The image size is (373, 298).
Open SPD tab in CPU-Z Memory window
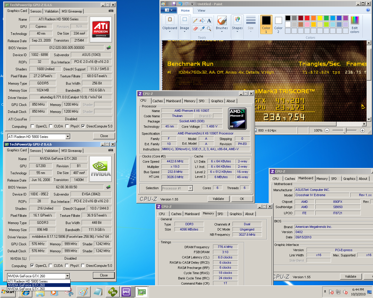pyautogui.click(x=220, y=214)
